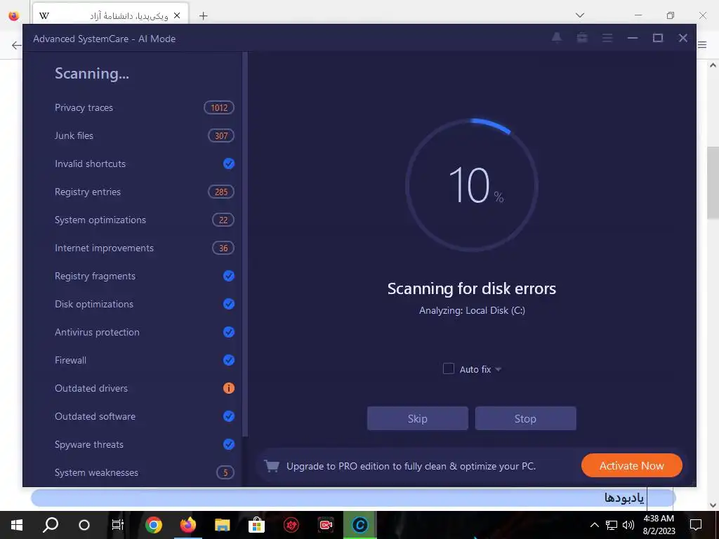Switch to Firefox from the taskbar
Image resolution: width=719 pixels, height=539 pixels.
coord(187,525)
